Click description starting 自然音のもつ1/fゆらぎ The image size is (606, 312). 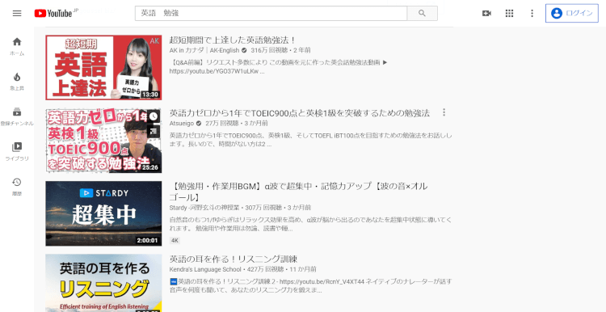coord(311,224)
